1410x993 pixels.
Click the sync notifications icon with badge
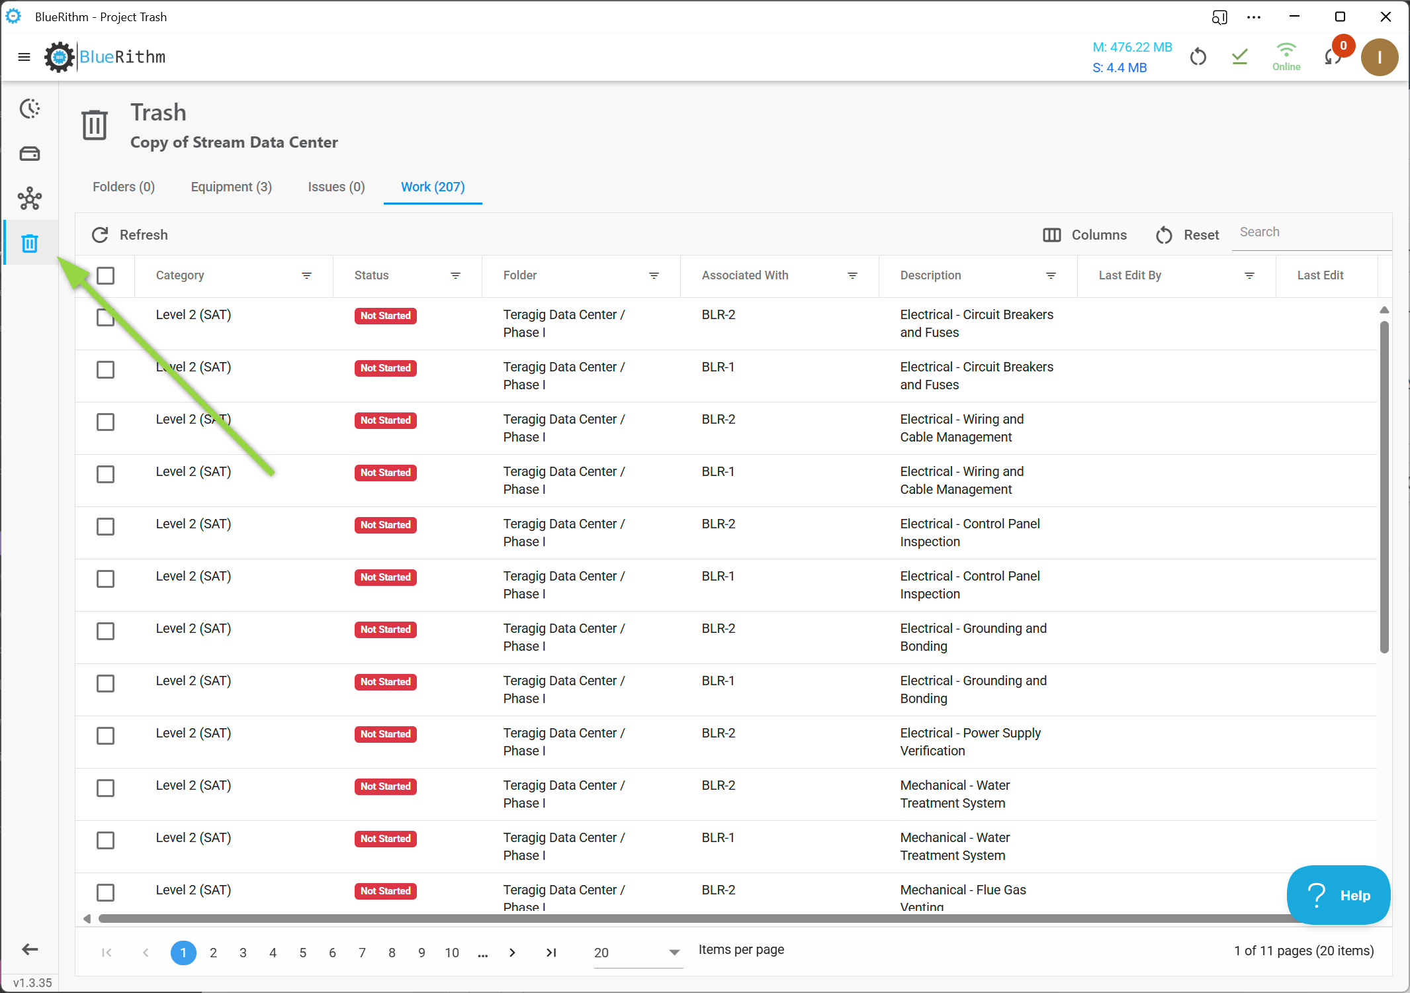point(1333,57)
